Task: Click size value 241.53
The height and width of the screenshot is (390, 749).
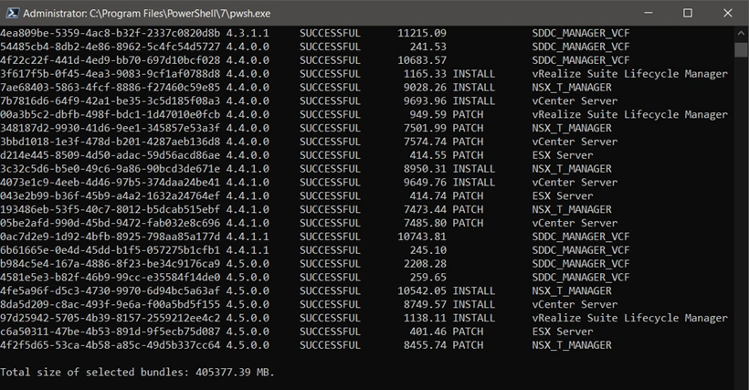Action: [428, 47]
